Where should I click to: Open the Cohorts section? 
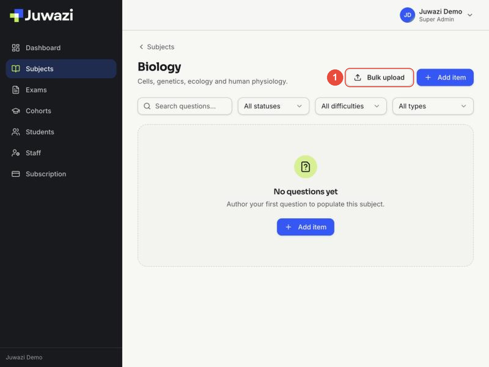61,111
